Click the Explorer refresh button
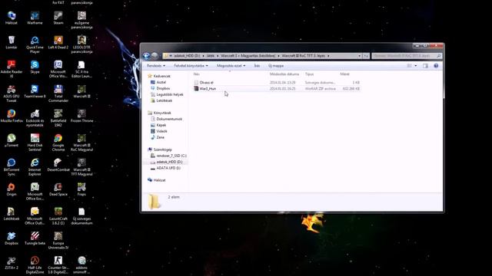The width and height of the screenshot is (492, 276). point(366,56)
